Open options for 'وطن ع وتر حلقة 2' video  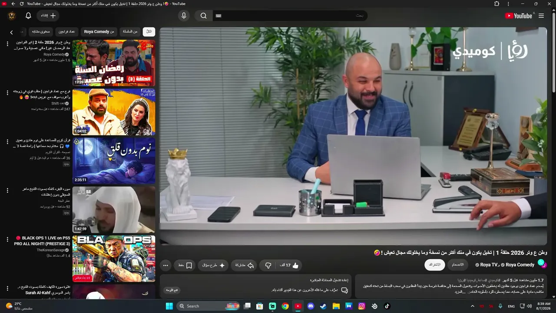pos(7,44)
